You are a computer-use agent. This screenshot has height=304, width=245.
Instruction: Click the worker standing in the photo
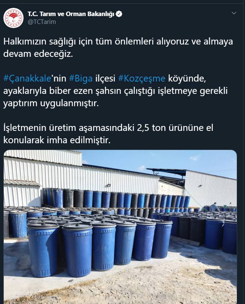(x=214, y=207)
